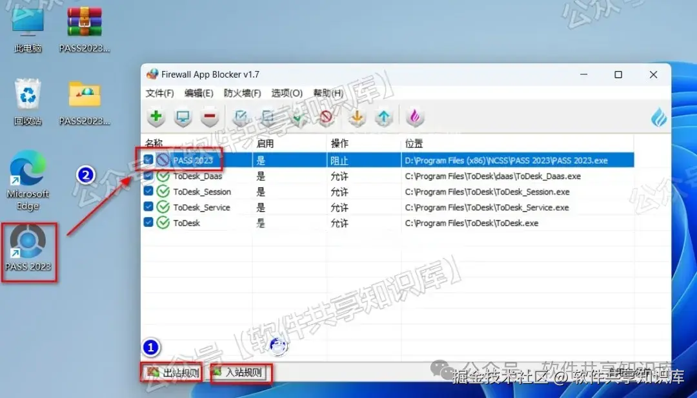Open the 文件(F) menu
The width and height of the screenshot is (697, 398).
[159, 94]
